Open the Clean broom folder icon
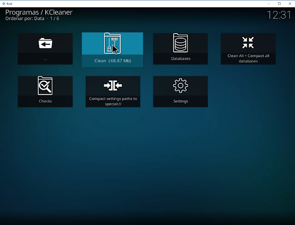The image size is (295, 225). pyautogui.click(x=112, y=43)
